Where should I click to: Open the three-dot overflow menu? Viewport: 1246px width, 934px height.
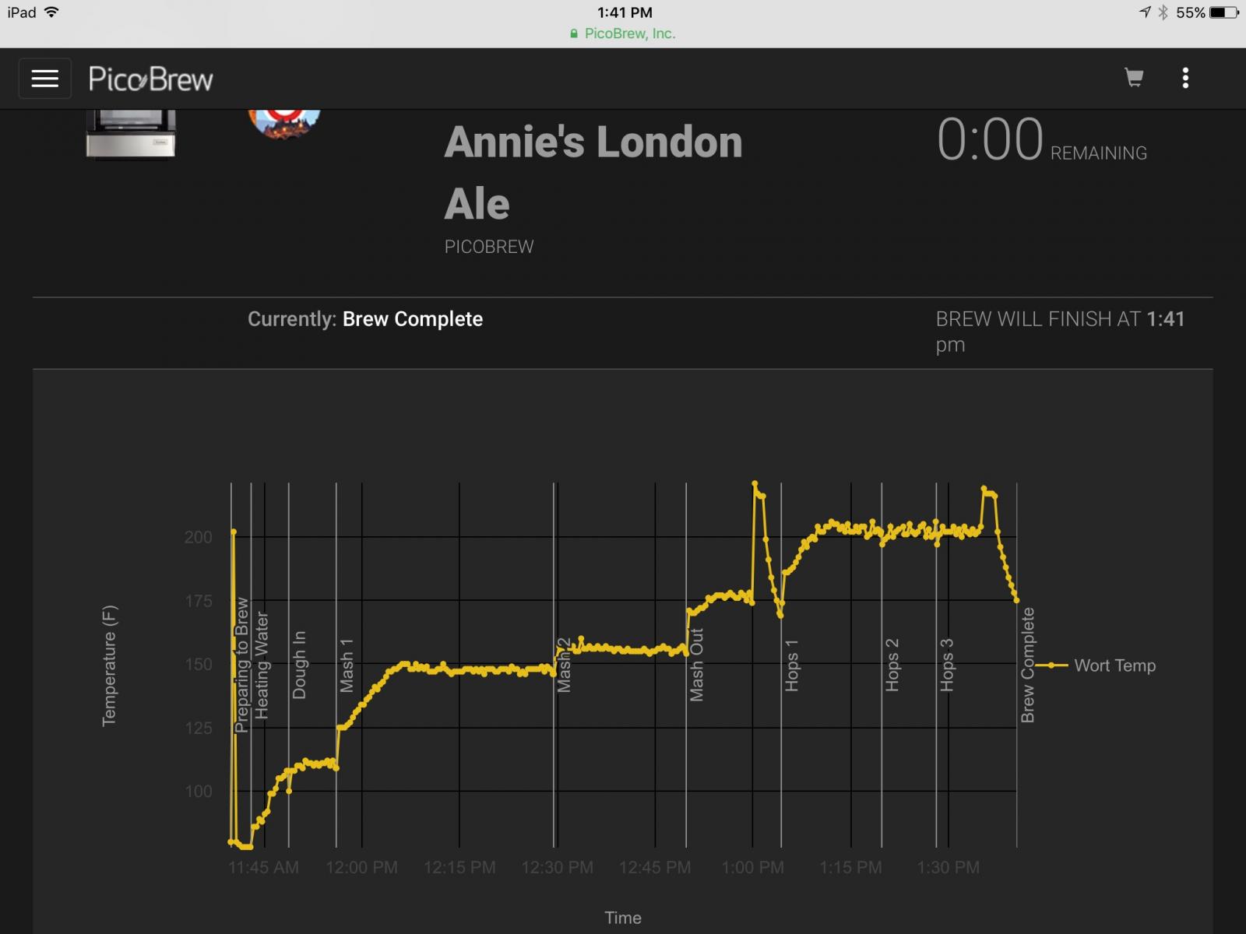click(1185, 78)
